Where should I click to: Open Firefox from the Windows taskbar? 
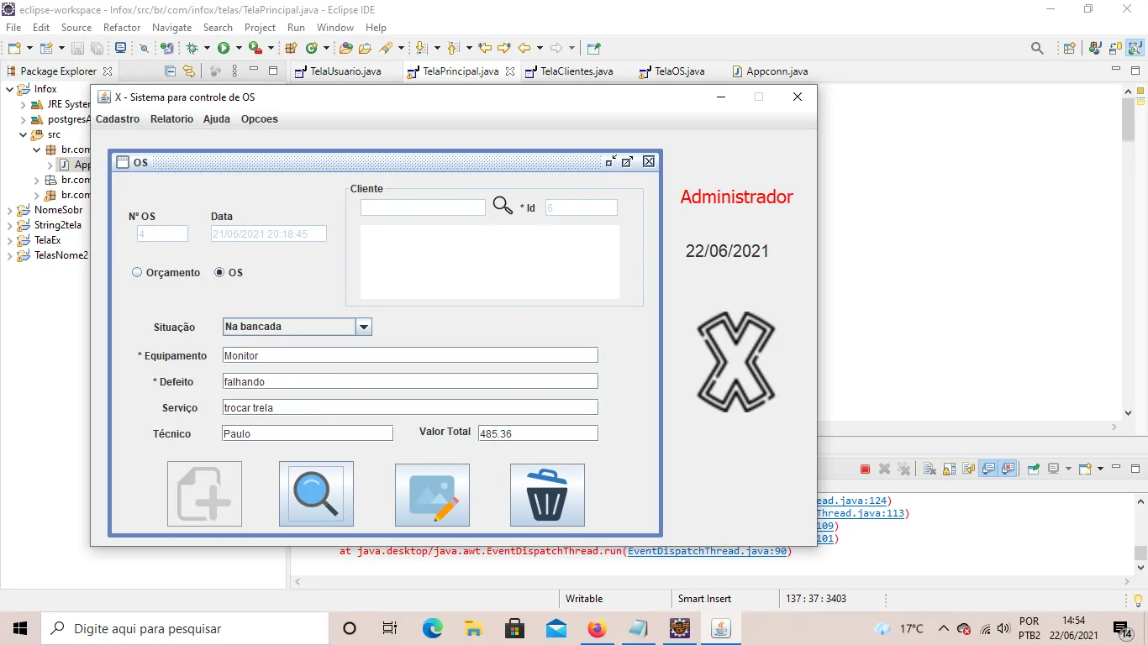point(597,628)
